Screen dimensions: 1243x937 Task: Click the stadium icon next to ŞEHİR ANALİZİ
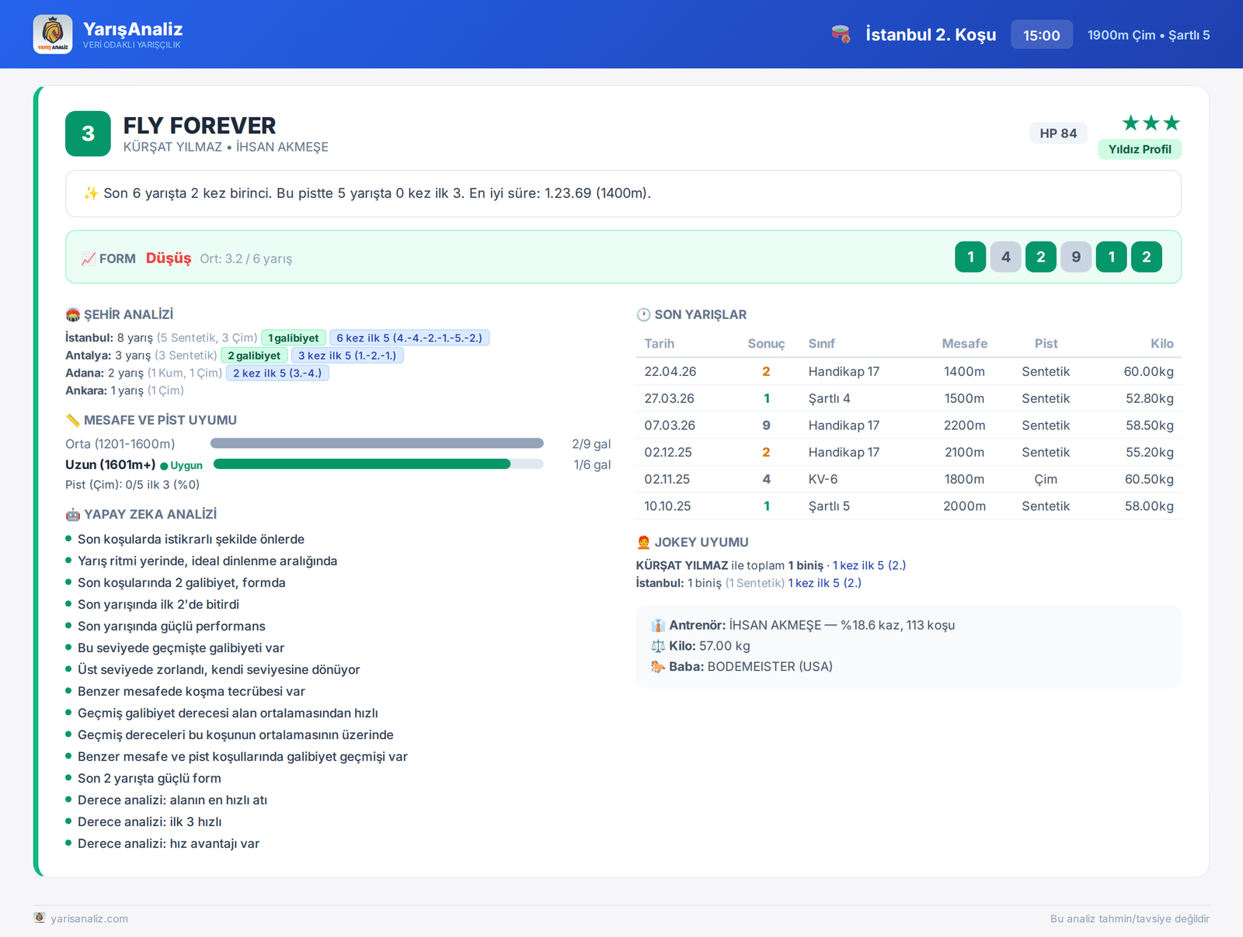[72, 314]
